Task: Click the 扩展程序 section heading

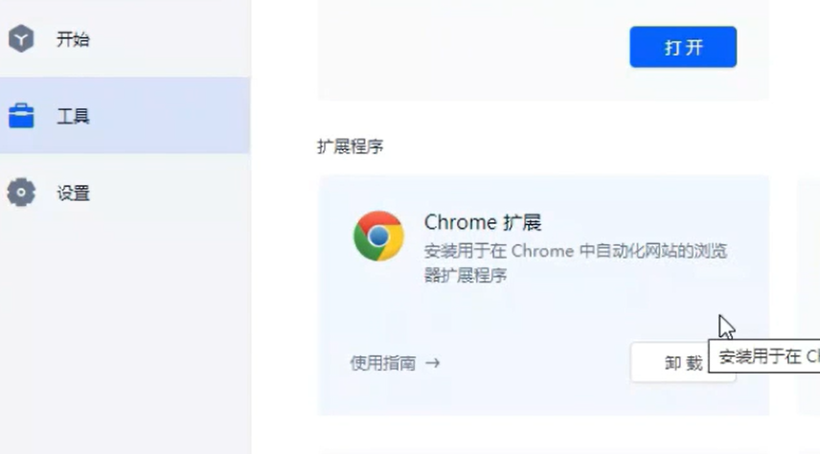Action: click(350, 147)
